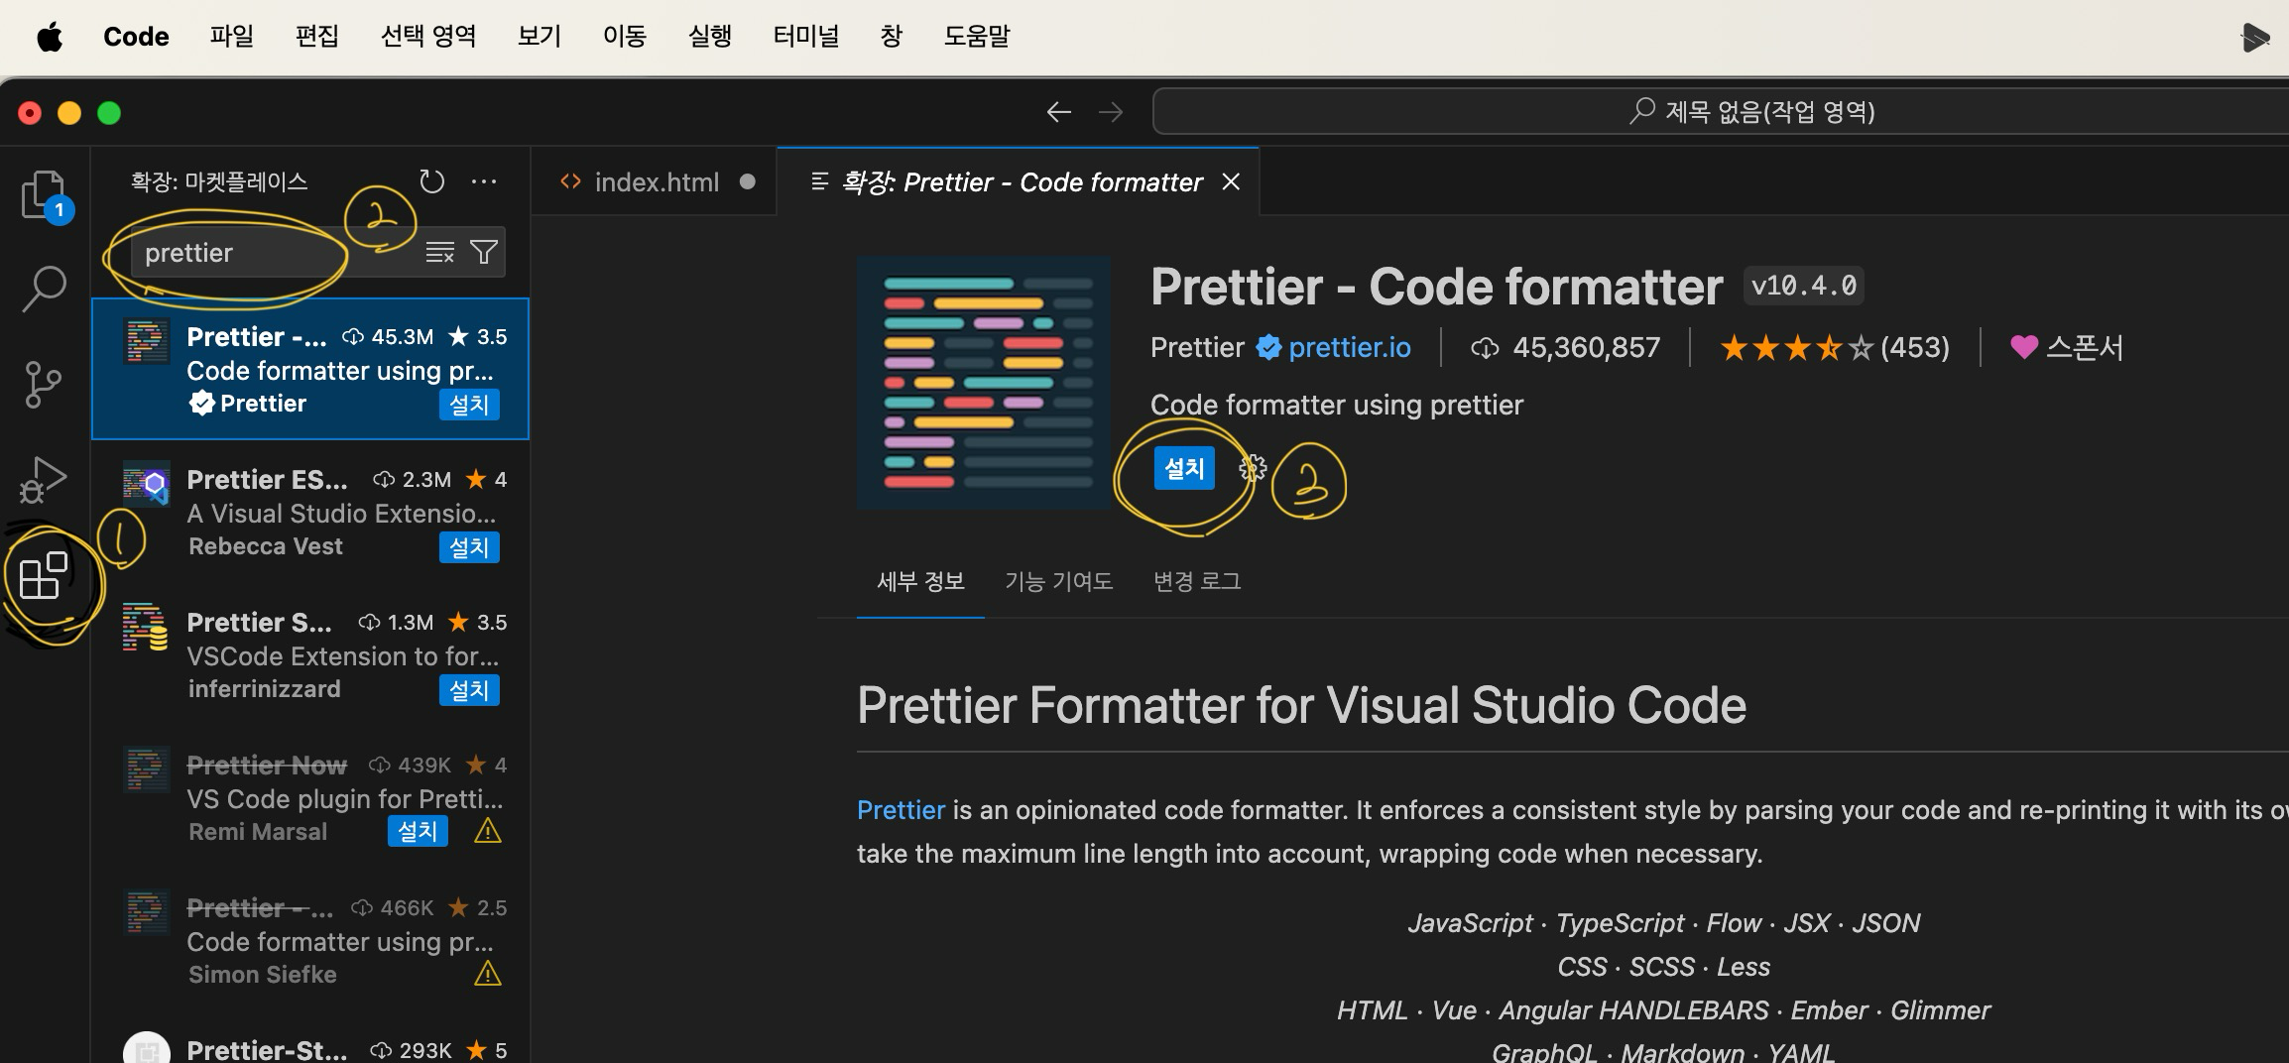Switch to the 세부 정보 tab
This screenshot has width=2289, height=1063.
pos(920,581)
